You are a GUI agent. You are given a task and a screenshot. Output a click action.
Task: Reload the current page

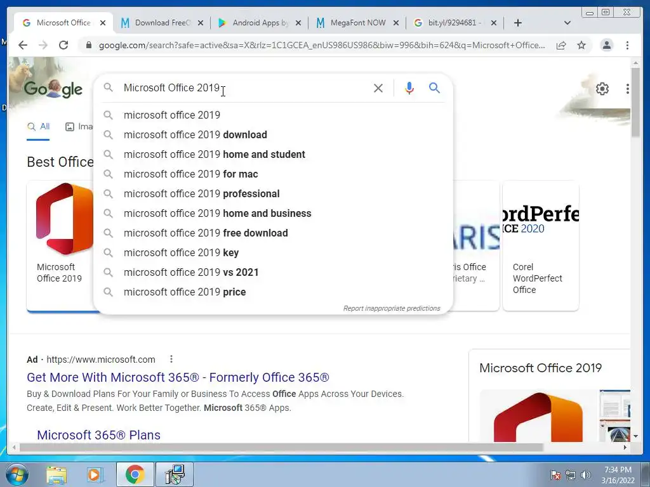(x=63, y=45)
